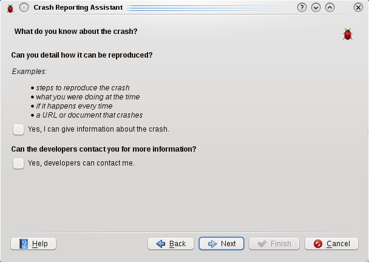Click the checkmark icon on Finish button
This screenshot has height=262, width=369.
(262, 244)
